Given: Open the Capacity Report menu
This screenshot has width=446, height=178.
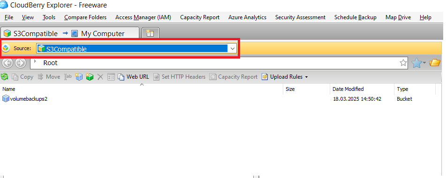Looking at the screenshot, I should pyautogui.click(x=200, y=17).
